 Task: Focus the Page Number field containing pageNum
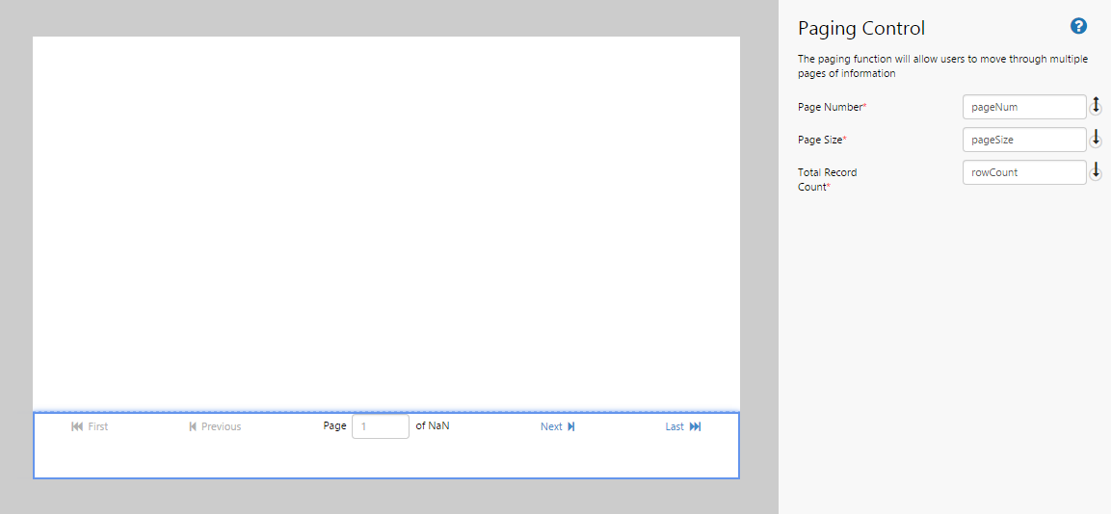pyautogui.click(x=1023, y=107)
